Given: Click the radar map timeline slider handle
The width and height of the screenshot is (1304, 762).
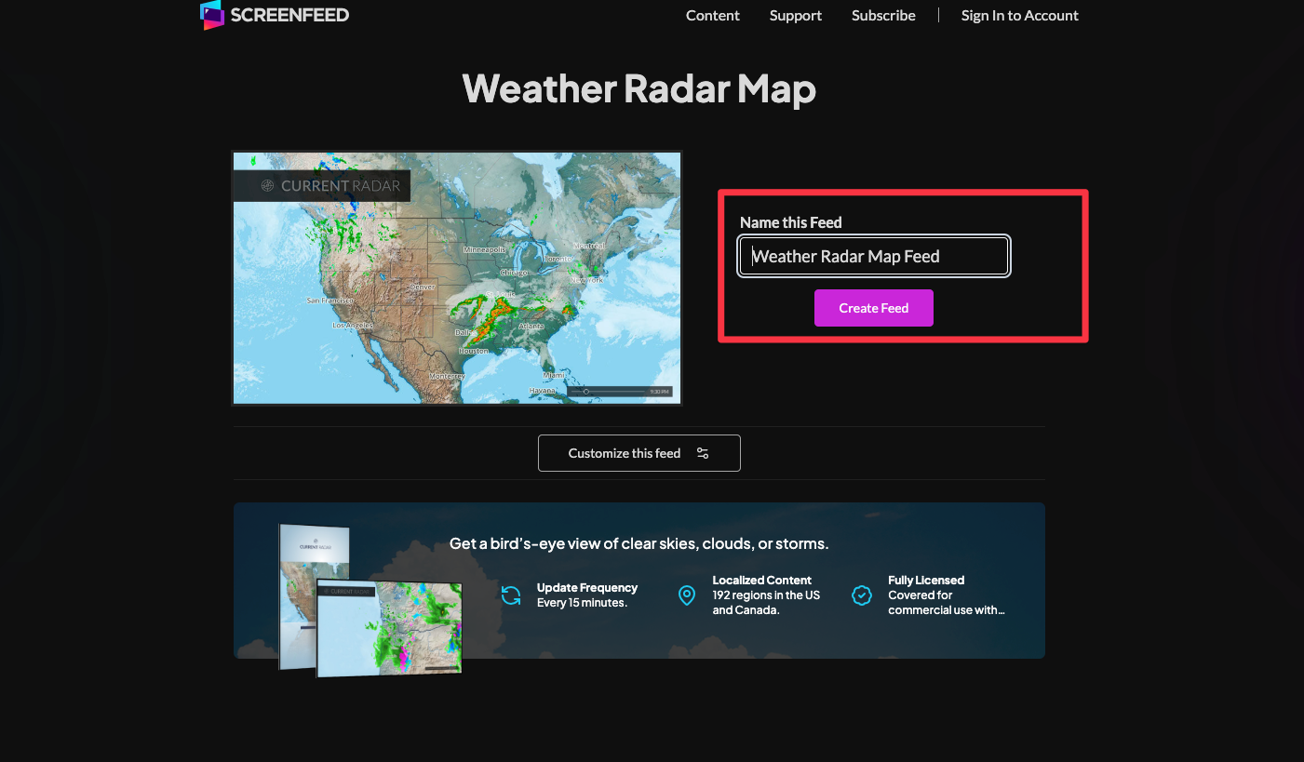Looking at the screenshot, I should [x=585, y=392].
